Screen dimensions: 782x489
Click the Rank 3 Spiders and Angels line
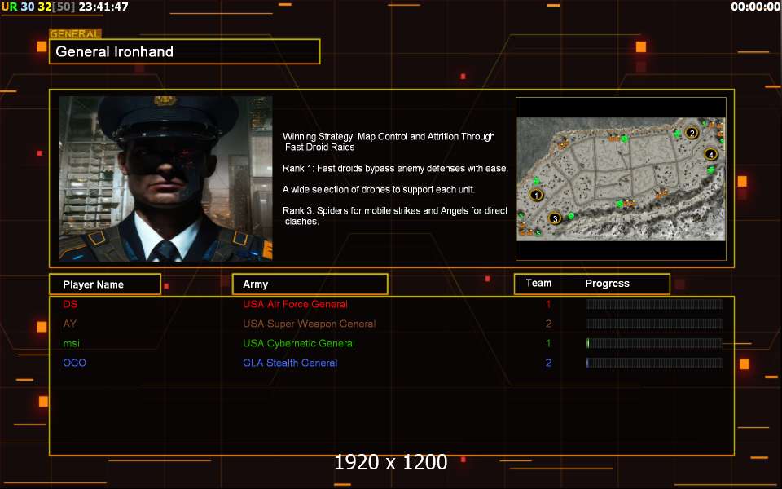point(395,215)
